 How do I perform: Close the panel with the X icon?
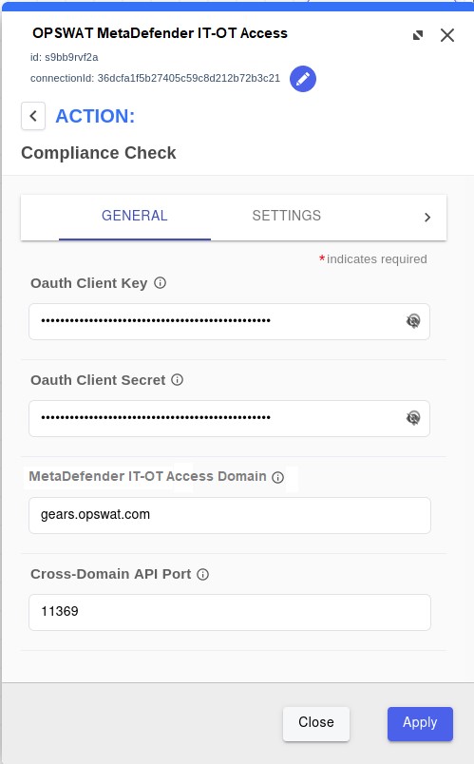point(447,35)
